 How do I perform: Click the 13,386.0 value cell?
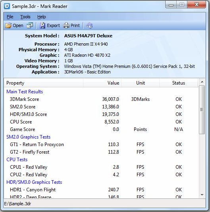pyautogui.click(x=110, y=107)
